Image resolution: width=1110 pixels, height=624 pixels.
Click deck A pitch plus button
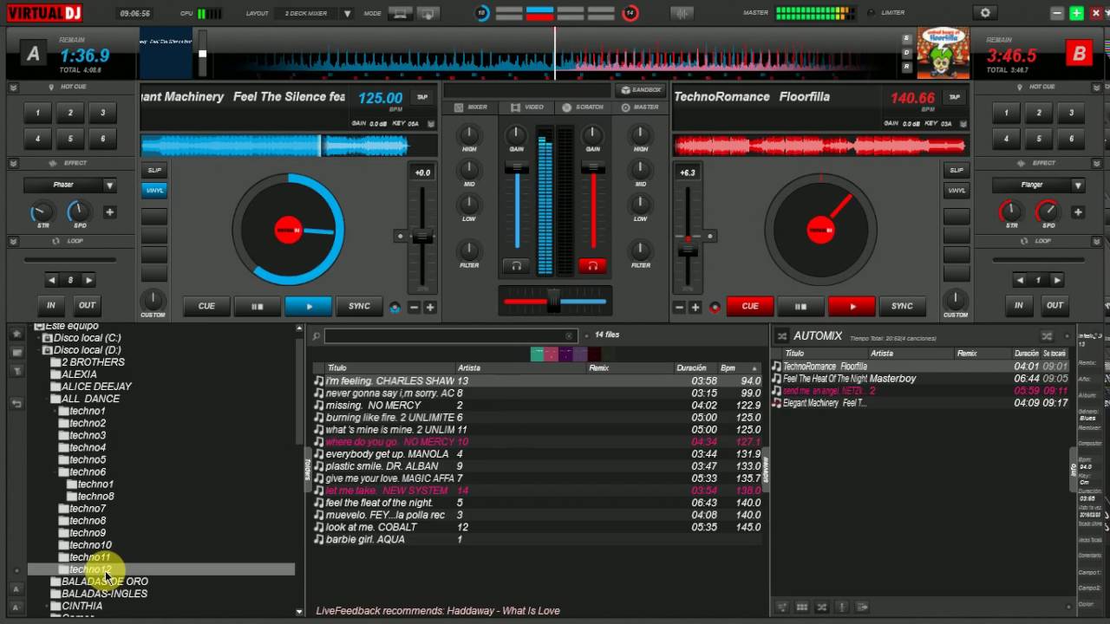429,307
